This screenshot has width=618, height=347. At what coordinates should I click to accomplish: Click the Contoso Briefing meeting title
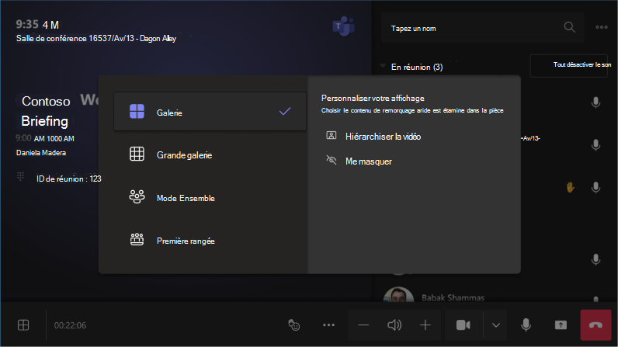click(x=45, y=111)
